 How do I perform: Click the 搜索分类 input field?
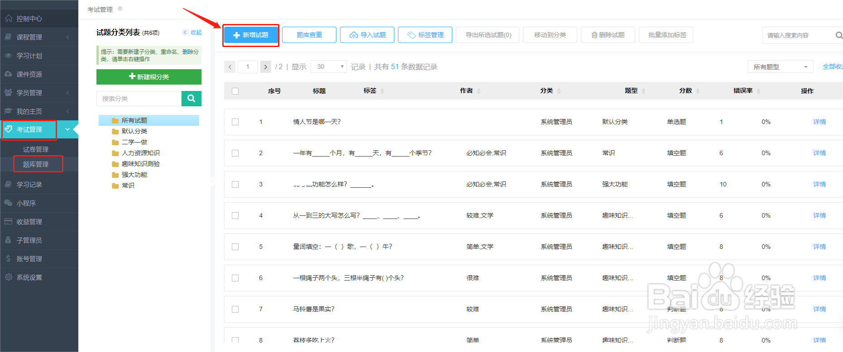click(x=139, y=98)
